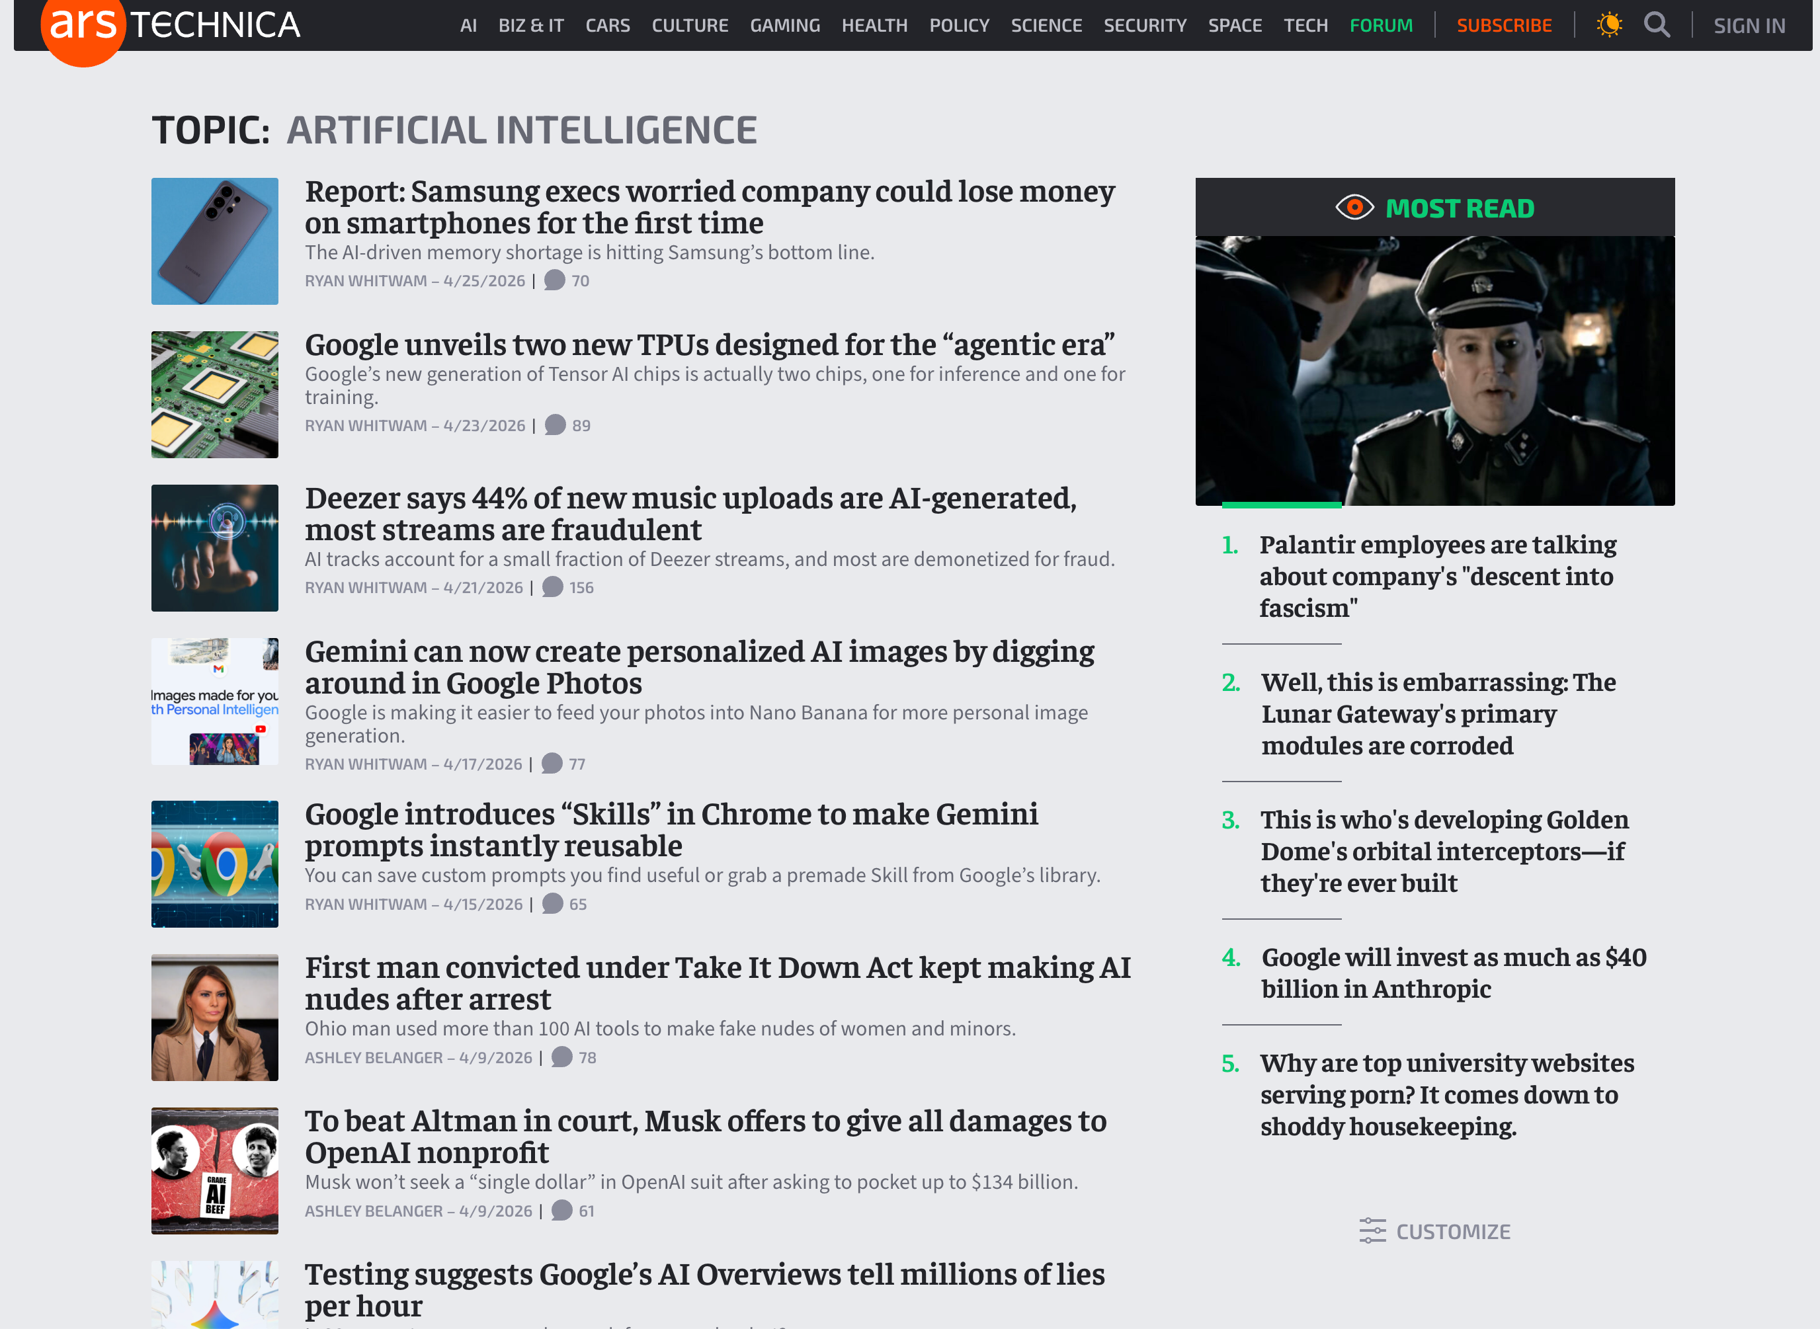
Task: Go to the Tech section
Action: 1306,26
